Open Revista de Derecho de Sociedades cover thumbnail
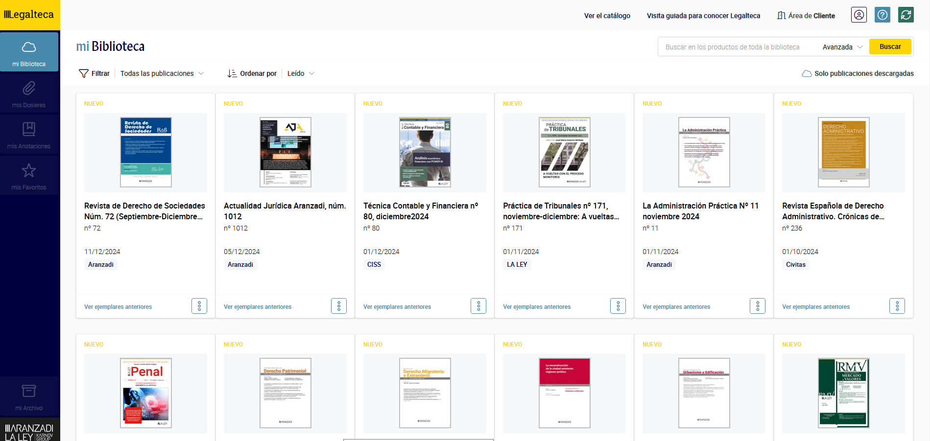Viewport: 930px width, 441px height. 146,152
